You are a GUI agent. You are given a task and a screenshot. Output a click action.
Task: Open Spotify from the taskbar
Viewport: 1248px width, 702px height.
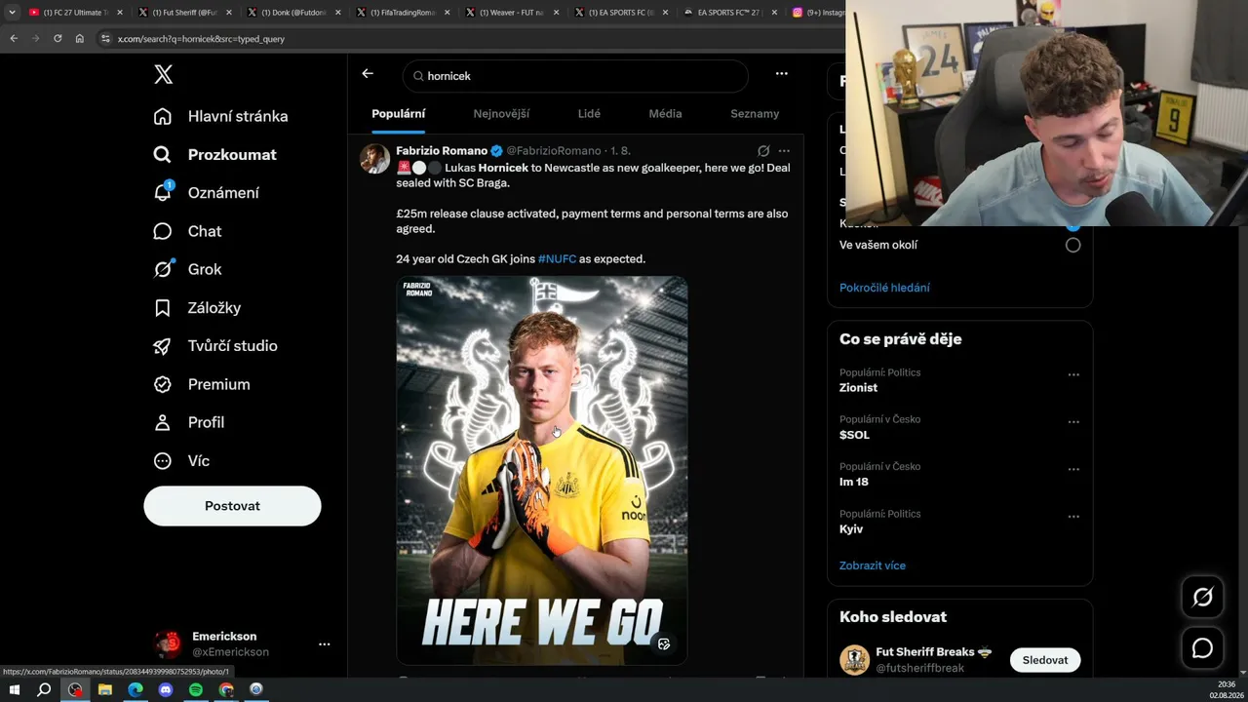196,689
